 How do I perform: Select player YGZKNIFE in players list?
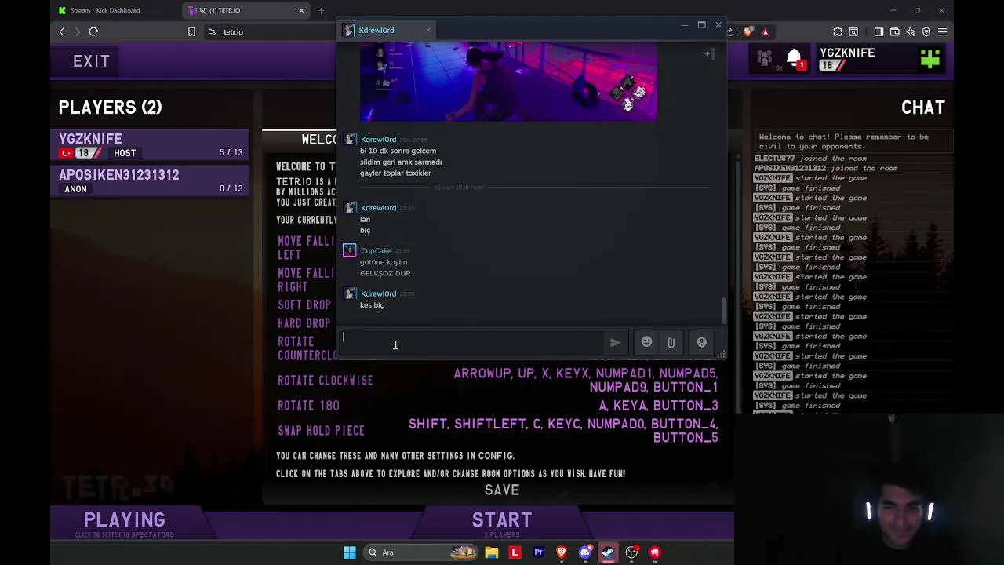coord(151,145)
